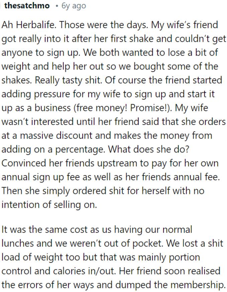Click the text 'intention of selling on.'
The image size is (227, 292).
49,205
